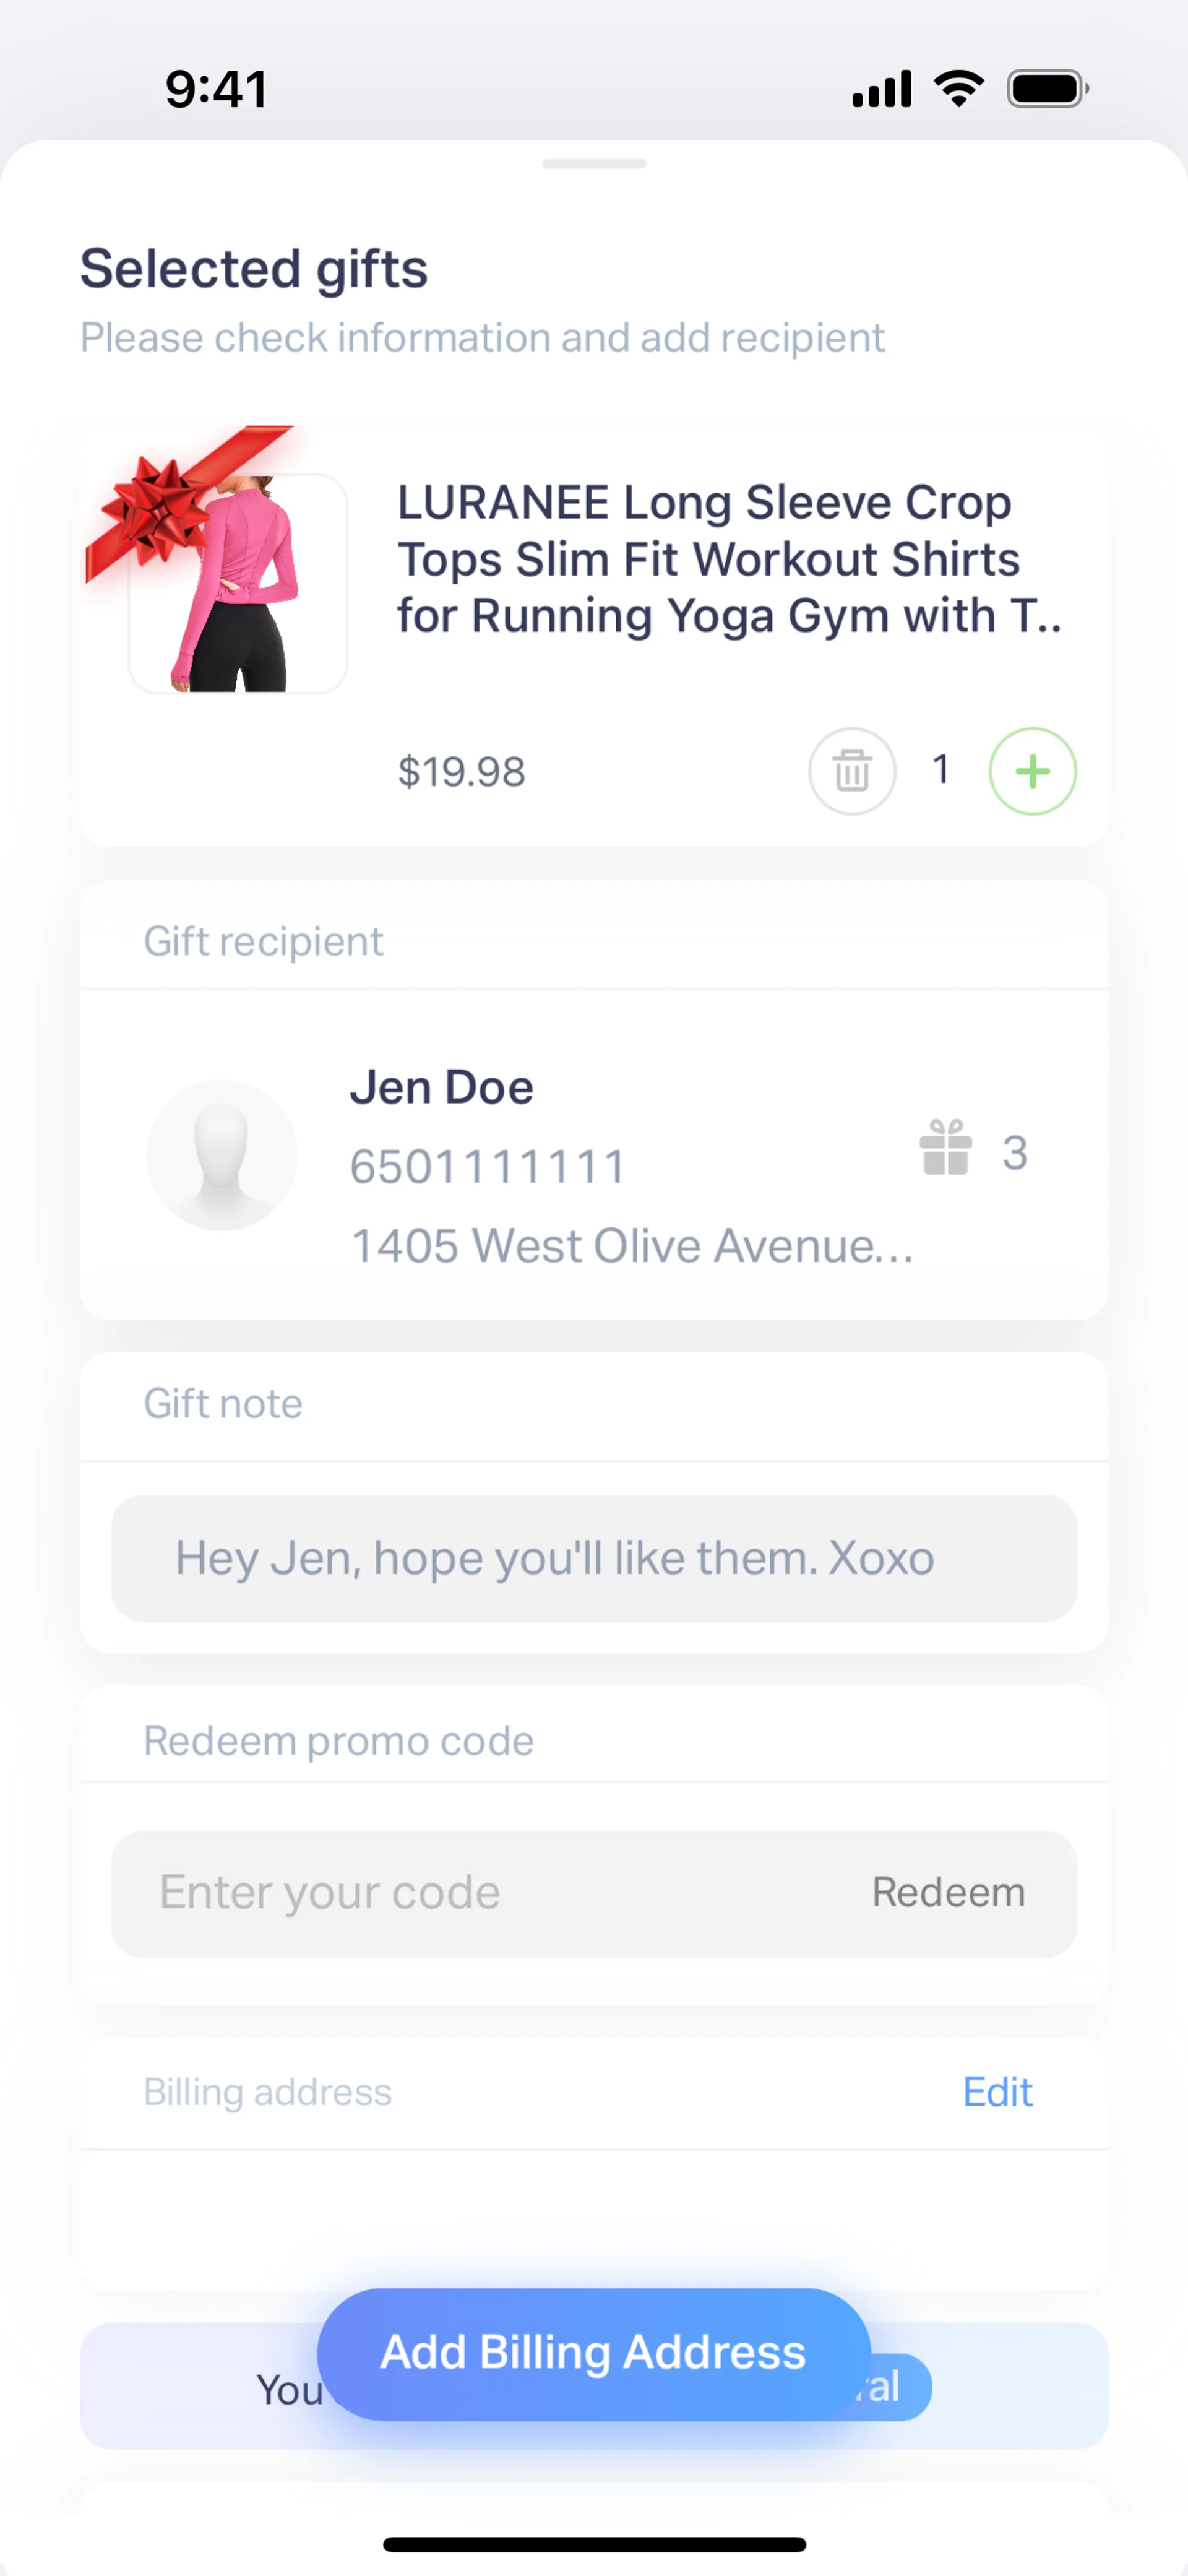Tap Jen Doe's avatar picture

(x=222, y=1154)
